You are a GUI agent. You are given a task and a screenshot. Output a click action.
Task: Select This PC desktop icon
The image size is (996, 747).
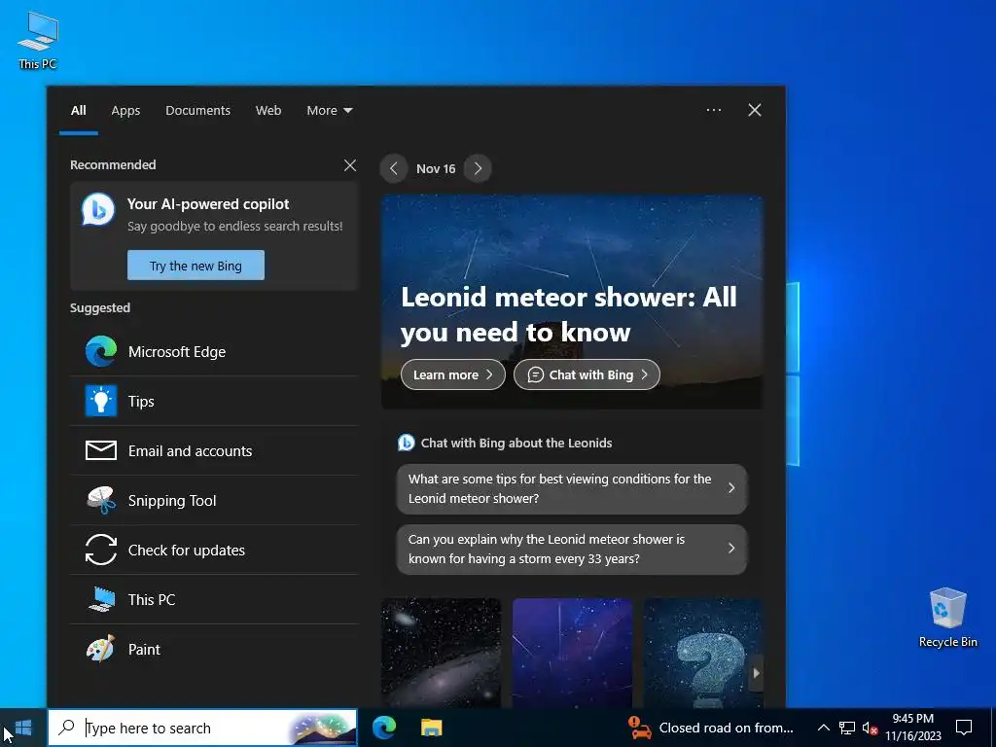click(x=38, y=40)
